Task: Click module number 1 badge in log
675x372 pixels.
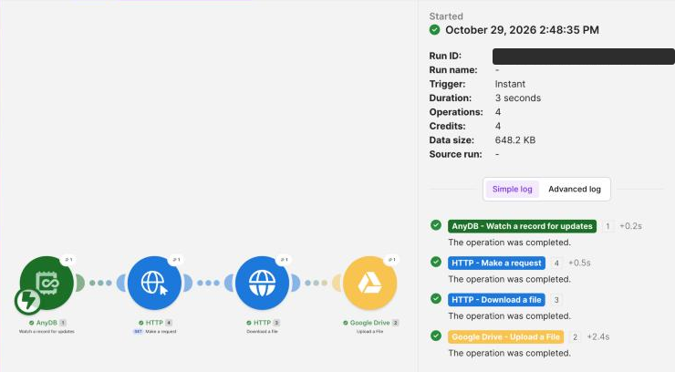Action: click(x=607, y=226)
